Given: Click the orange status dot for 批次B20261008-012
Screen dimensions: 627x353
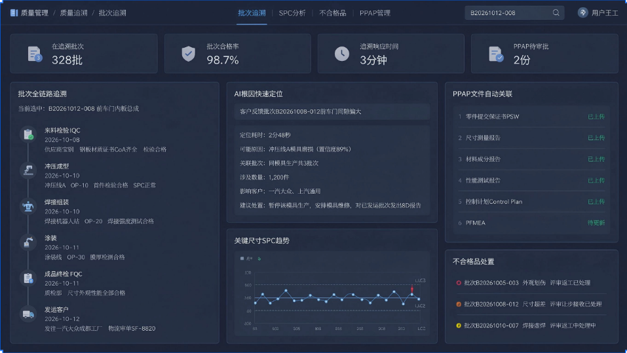Looking at the screenshot, I should click(x=459, y=305).
